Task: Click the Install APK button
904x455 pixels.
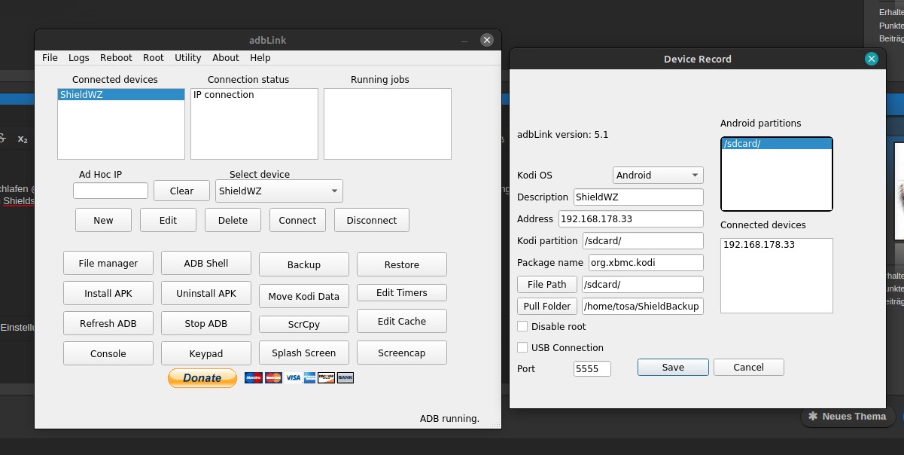Action: pos(108,293)
